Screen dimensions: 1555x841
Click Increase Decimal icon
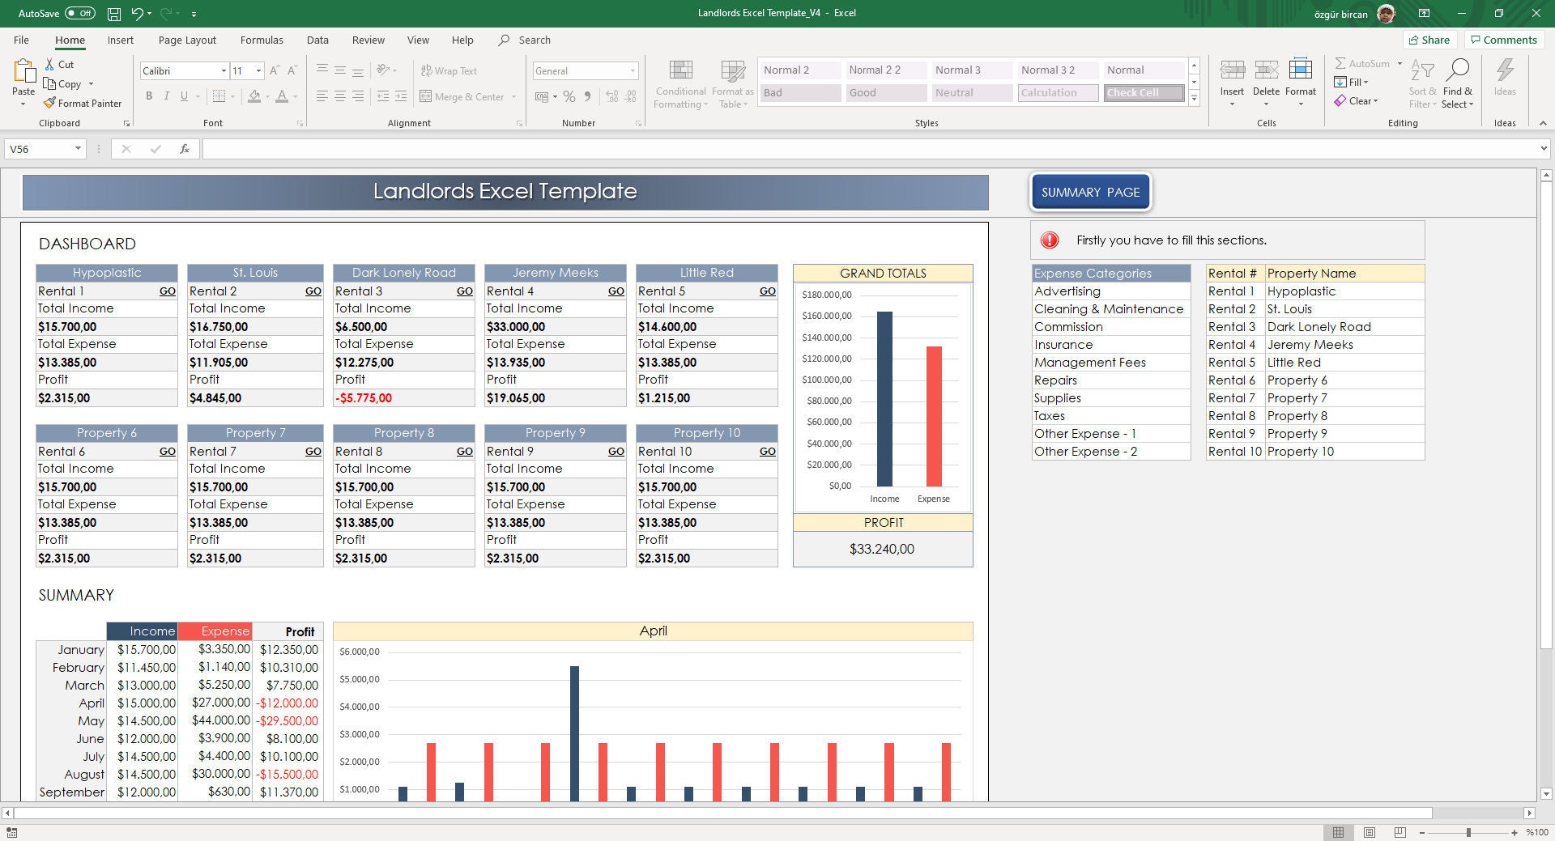pos(611,96)
